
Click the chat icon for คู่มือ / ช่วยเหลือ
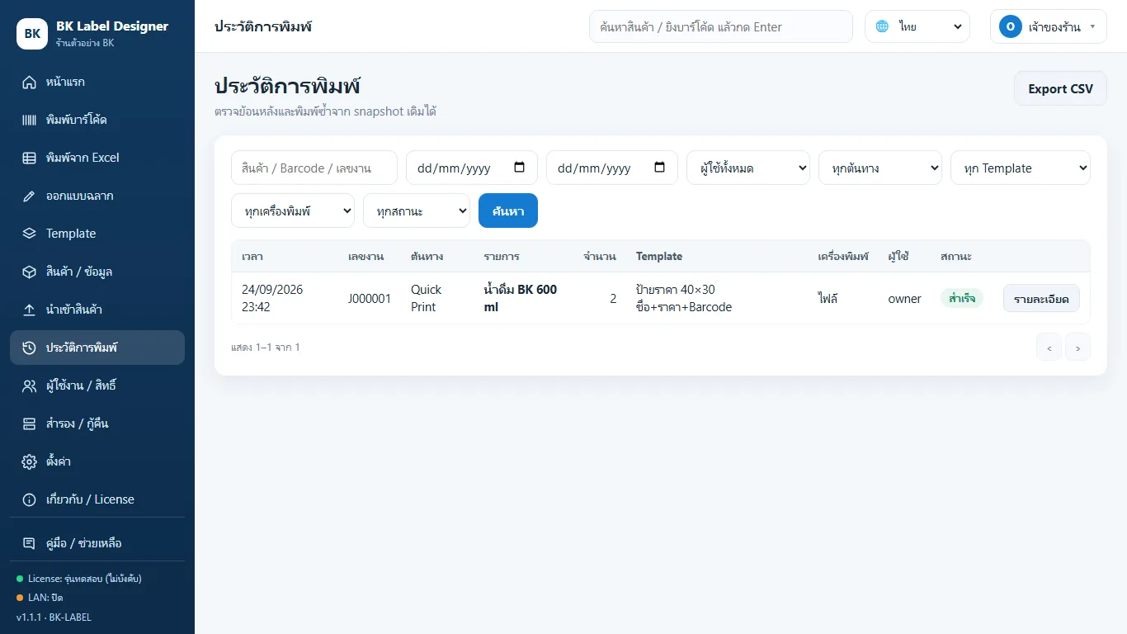[x=30, y=543]
